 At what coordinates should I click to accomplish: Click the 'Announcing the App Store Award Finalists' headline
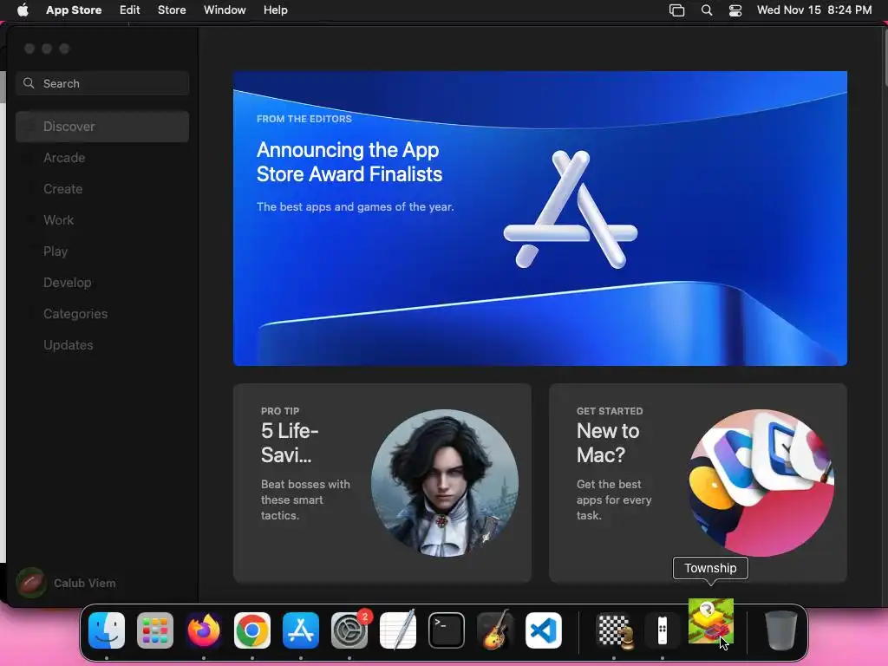pos(349,162)
